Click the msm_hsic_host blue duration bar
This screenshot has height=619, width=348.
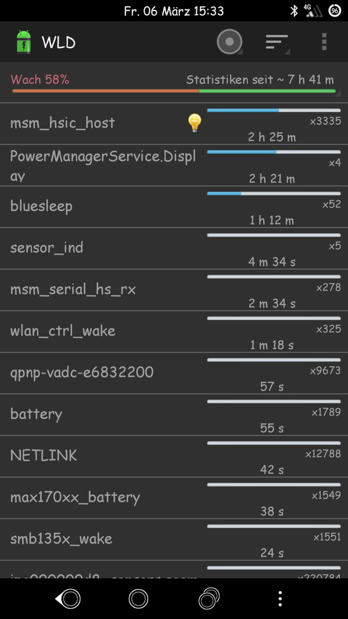coord(274,111)
